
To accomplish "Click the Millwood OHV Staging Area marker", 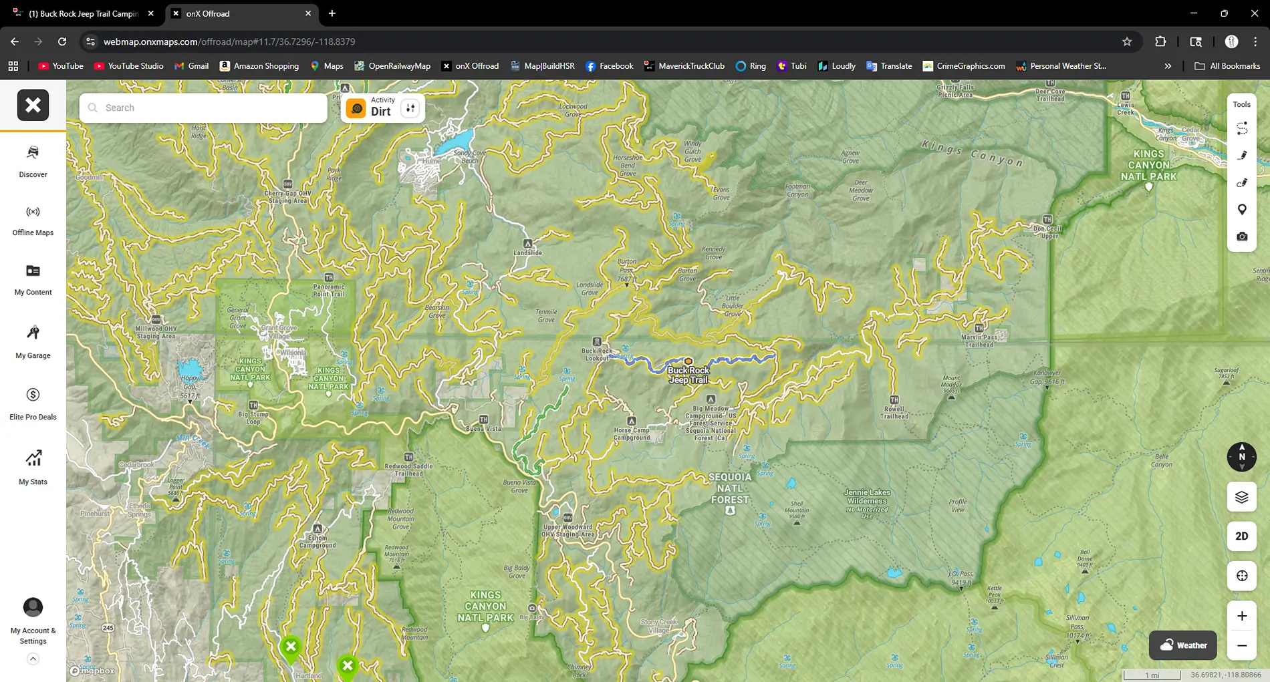I will (156, 319).
